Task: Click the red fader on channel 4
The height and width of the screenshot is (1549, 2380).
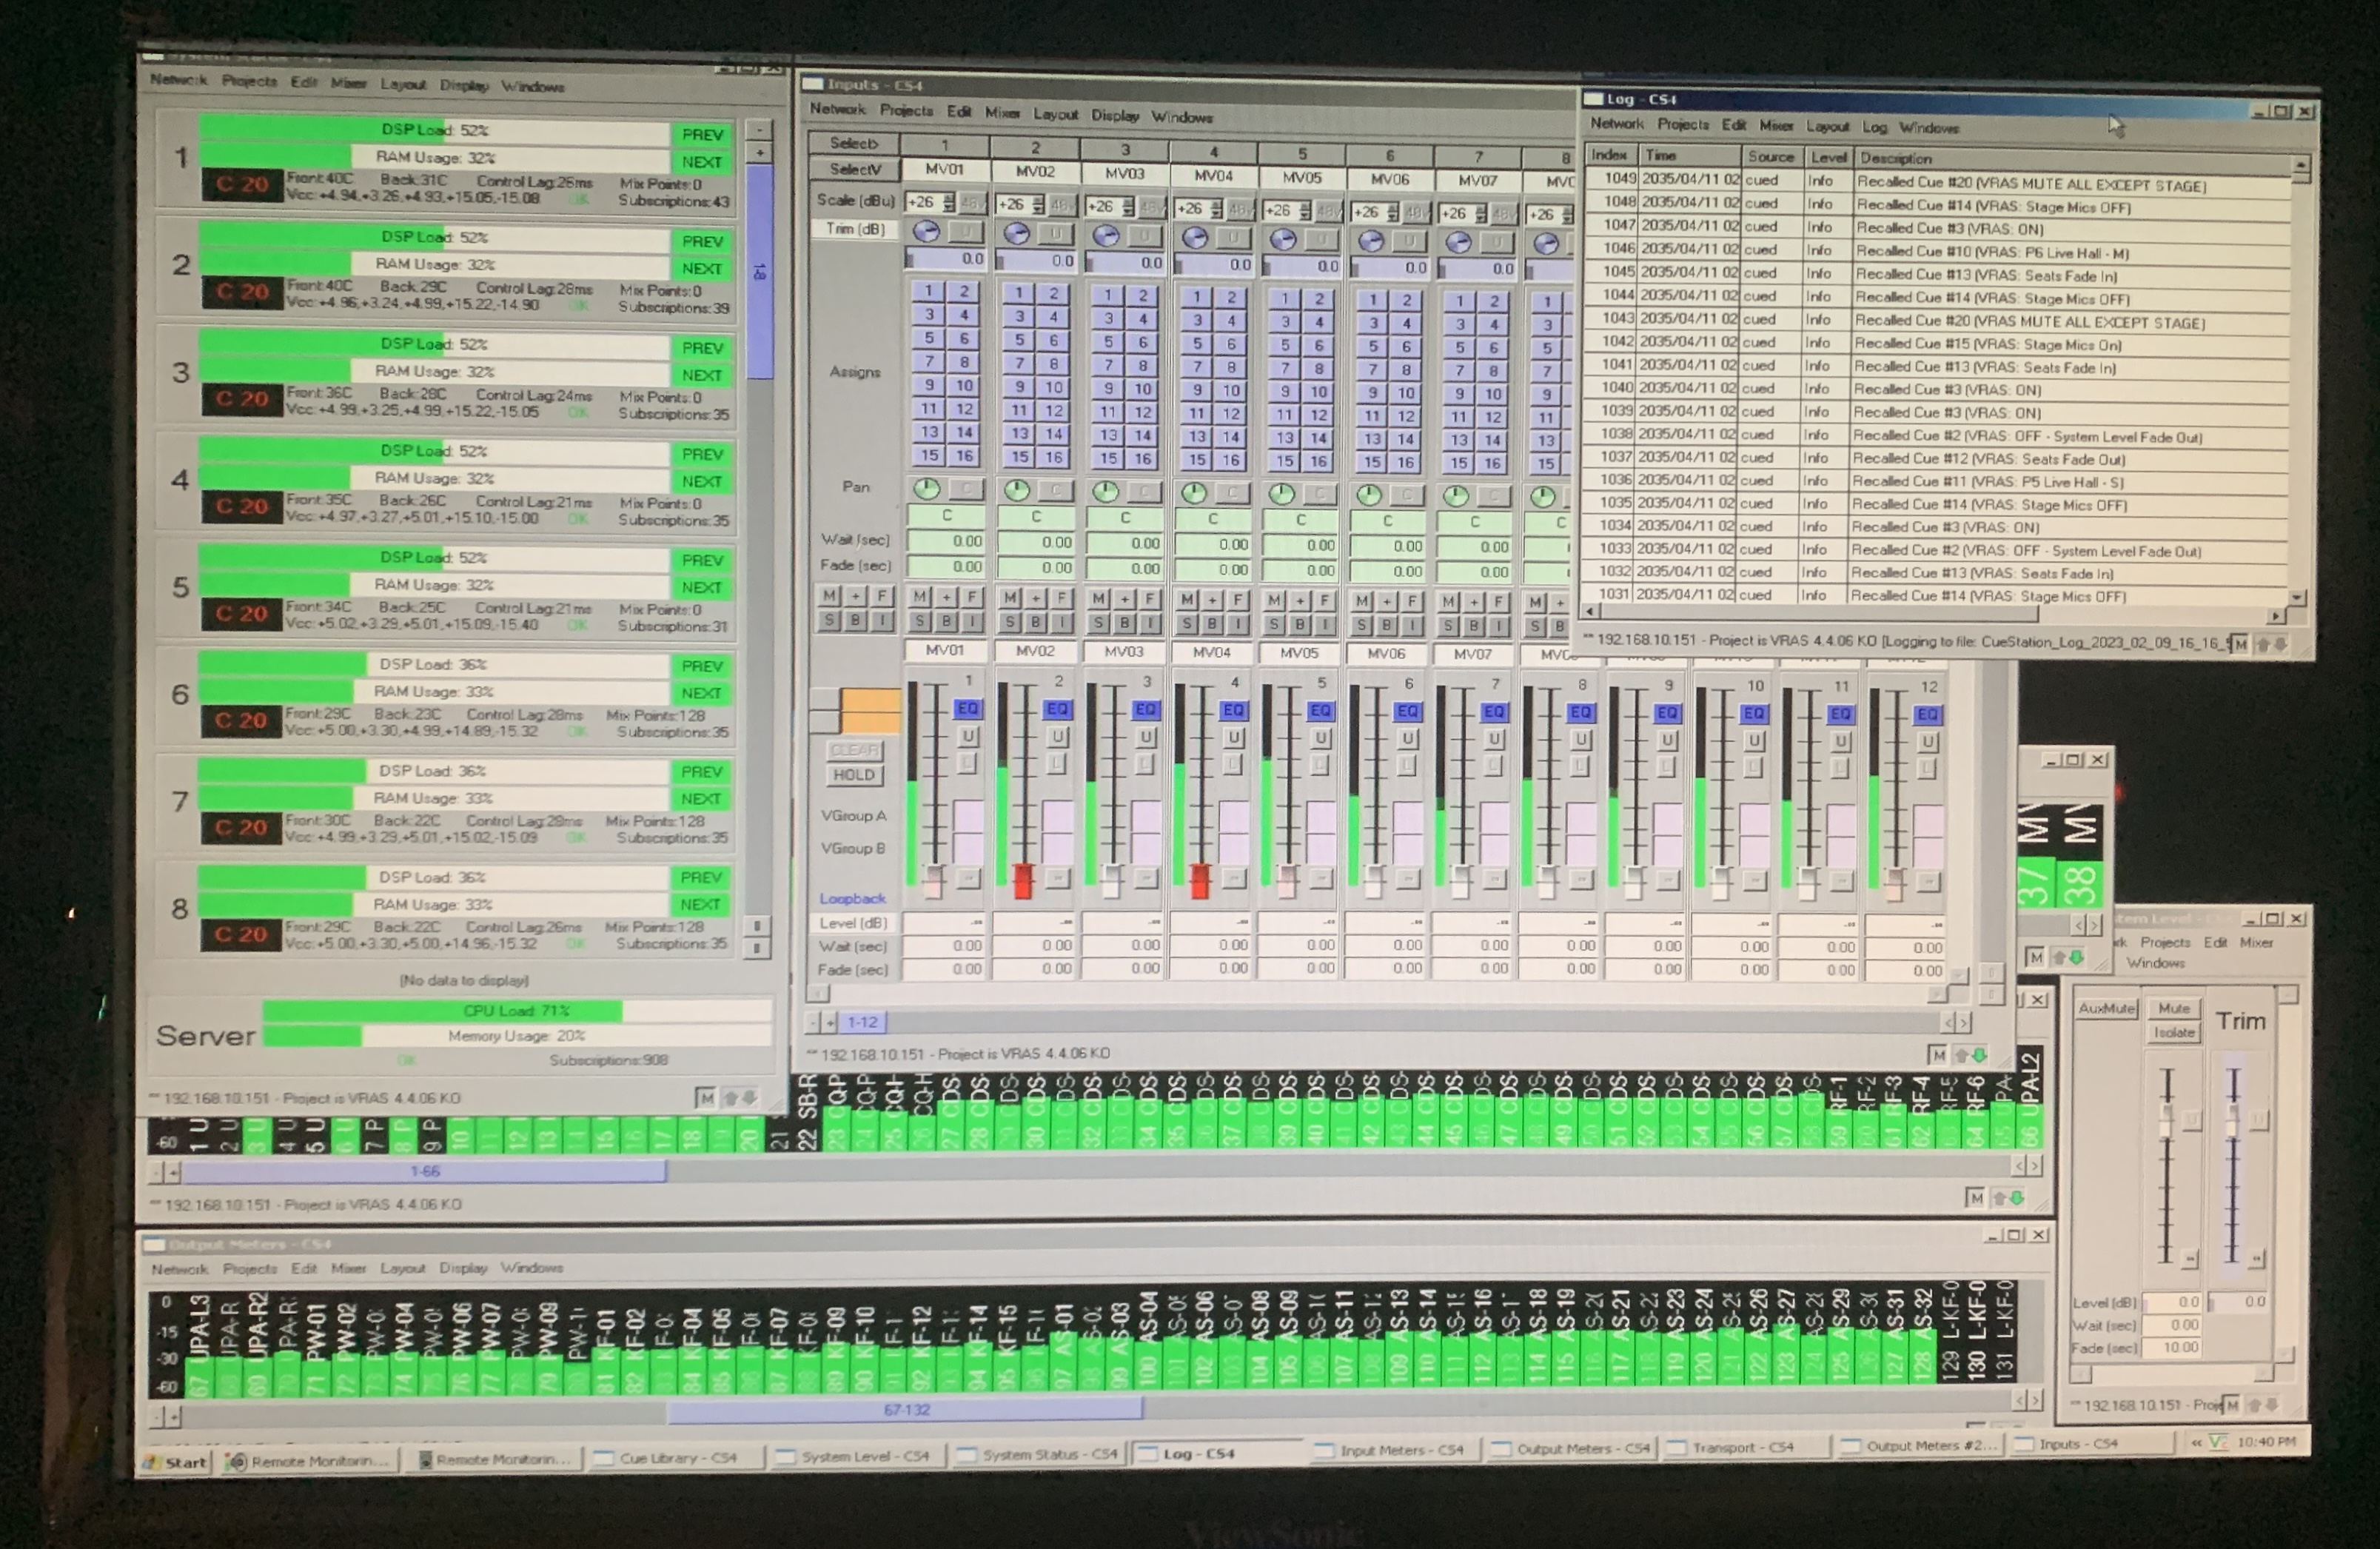Action: point(1199,881)
